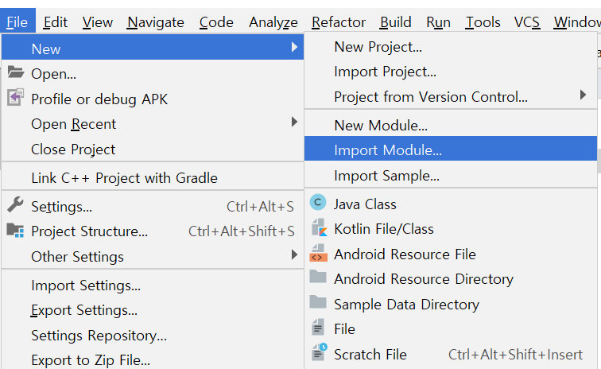
Task: Select Project from Version Control...
Action: [x=451, y=96]
